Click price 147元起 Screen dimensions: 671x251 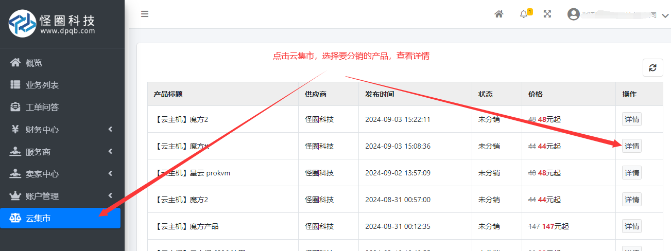tap(555, 226)
